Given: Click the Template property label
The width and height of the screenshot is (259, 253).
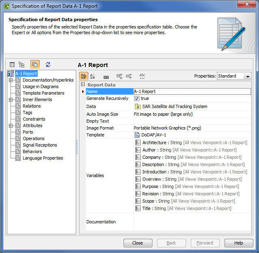Looking at the screenshot, I should [95, 135].
